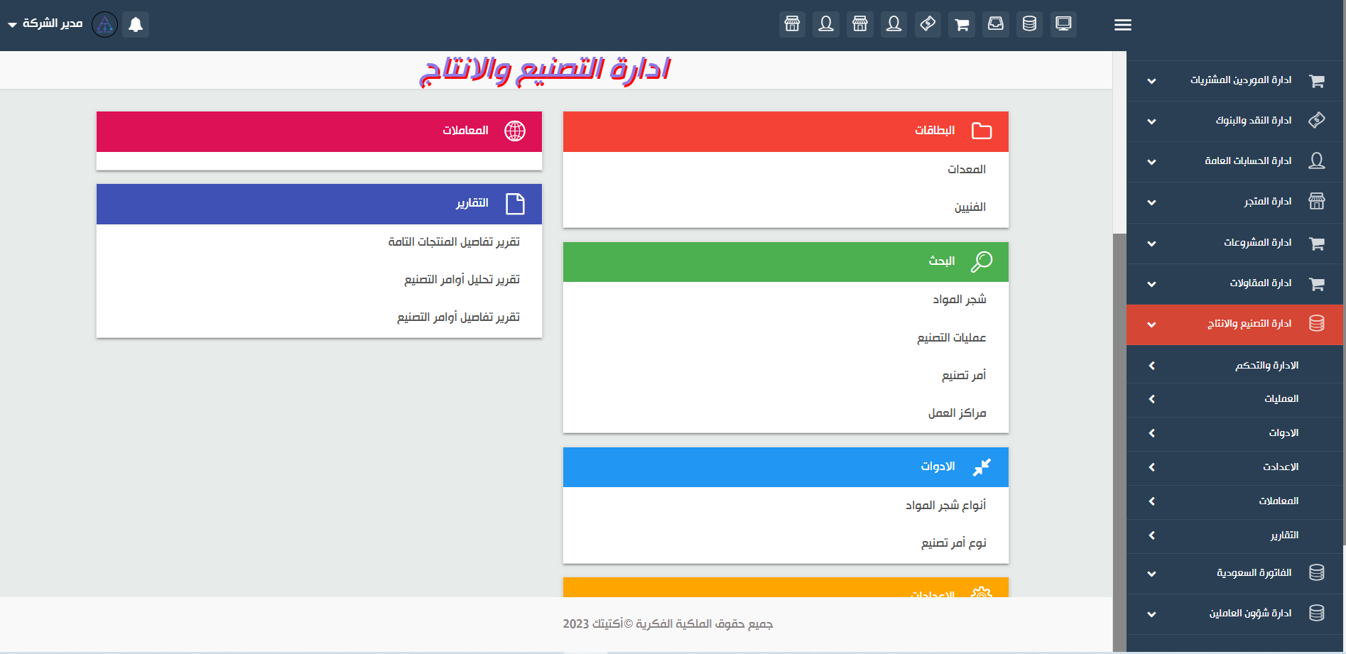Expand ادارة الموردين المشتريات using its chevron
The height and width of the screenshot is (654, 1346).
pyautogui.click(x=1151, y=81)
